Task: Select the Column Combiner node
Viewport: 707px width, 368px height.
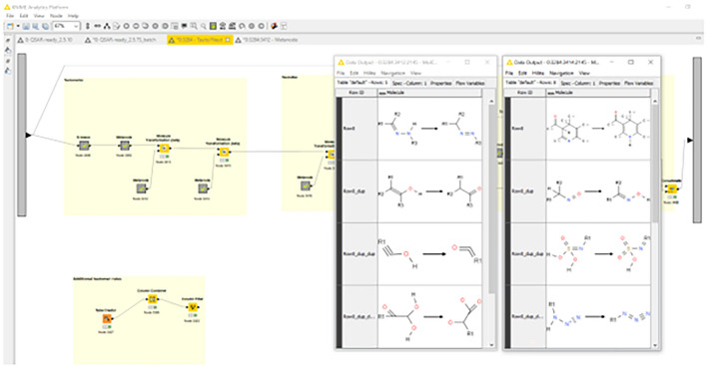Action: 153,299
